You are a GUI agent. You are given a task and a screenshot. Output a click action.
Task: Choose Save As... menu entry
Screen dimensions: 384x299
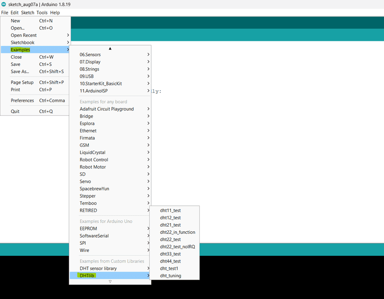pyautogui.click(x=35, y=72)
